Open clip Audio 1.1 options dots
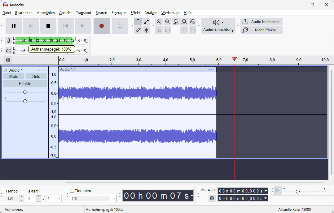Image resolution: width=334 pixels, height=213 pixels. coord(211,70)
